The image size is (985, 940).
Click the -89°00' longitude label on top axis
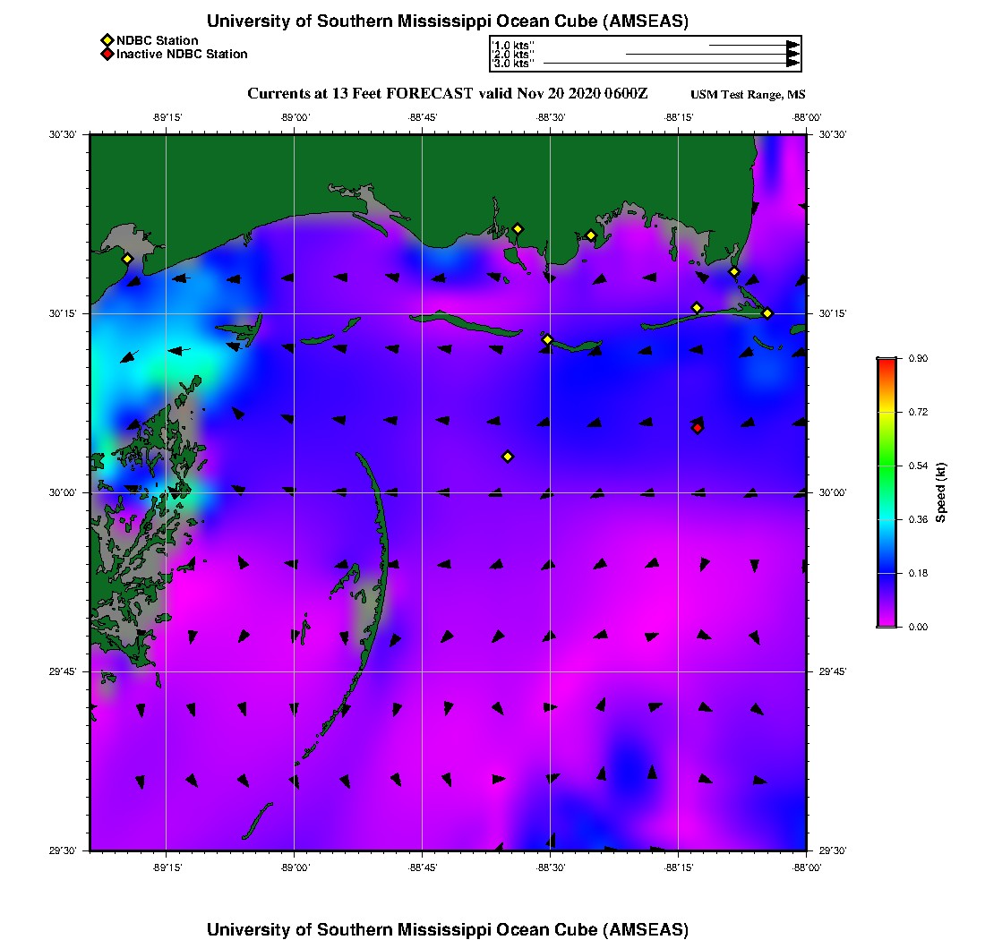pos(295,117)
